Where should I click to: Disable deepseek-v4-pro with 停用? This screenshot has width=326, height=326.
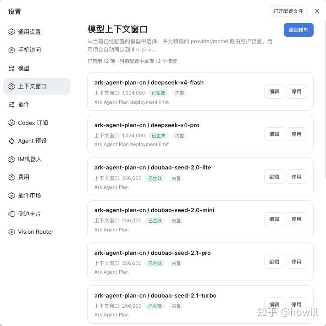[296, 134]
